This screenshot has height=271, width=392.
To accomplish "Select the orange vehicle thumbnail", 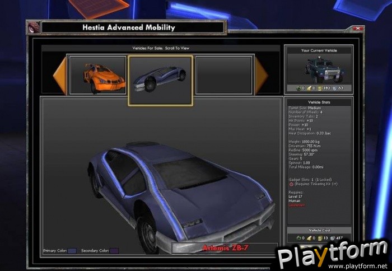I will pyautogui.click(x=98, y=75).
